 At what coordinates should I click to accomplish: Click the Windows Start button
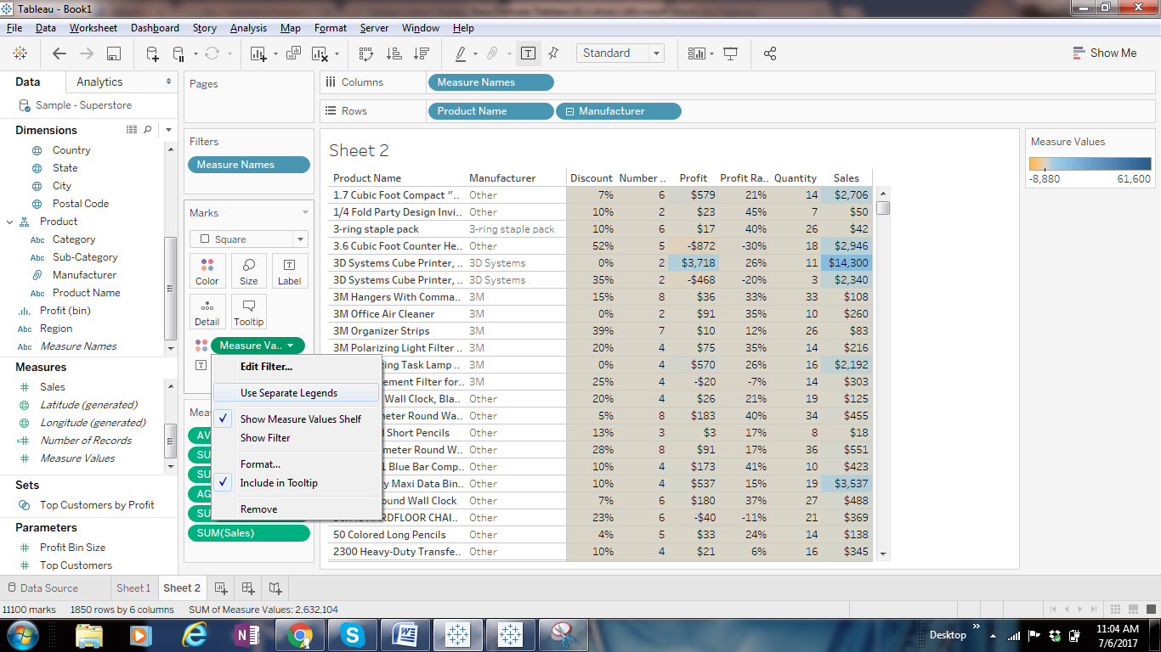(21, 635)
